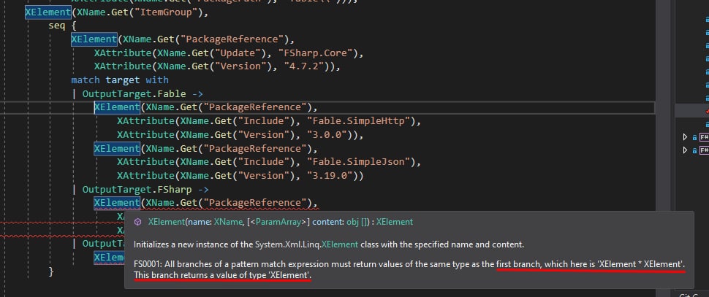
Task: Click the match keyword
Action: click(x=86, y=80)
